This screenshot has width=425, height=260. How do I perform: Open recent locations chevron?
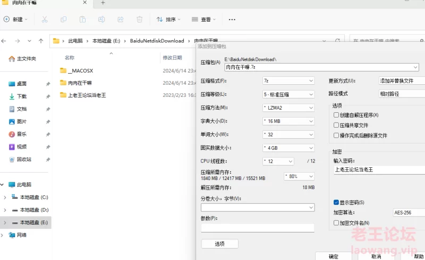[29, 41]
